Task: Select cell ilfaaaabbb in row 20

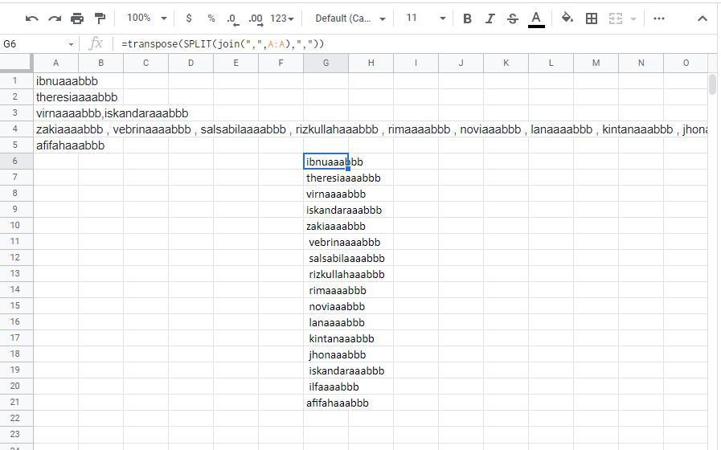Action: (x=326, y=387)
